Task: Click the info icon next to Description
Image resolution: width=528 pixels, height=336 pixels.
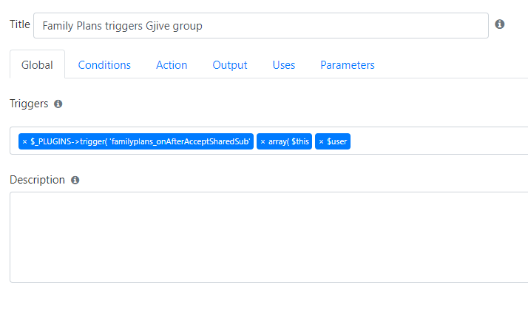Action: 75,181
